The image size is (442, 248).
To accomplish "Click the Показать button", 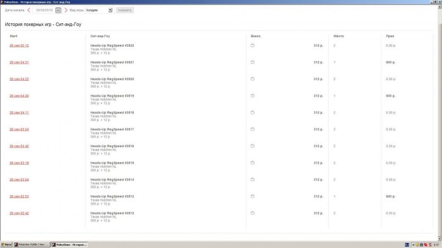I will (x=124, y=10).
